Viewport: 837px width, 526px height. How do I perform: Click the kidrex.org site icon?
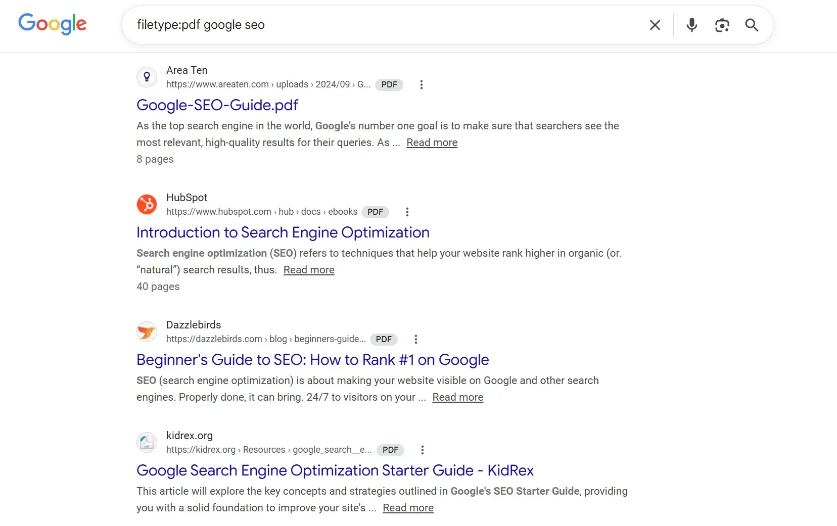coord(147,442)
